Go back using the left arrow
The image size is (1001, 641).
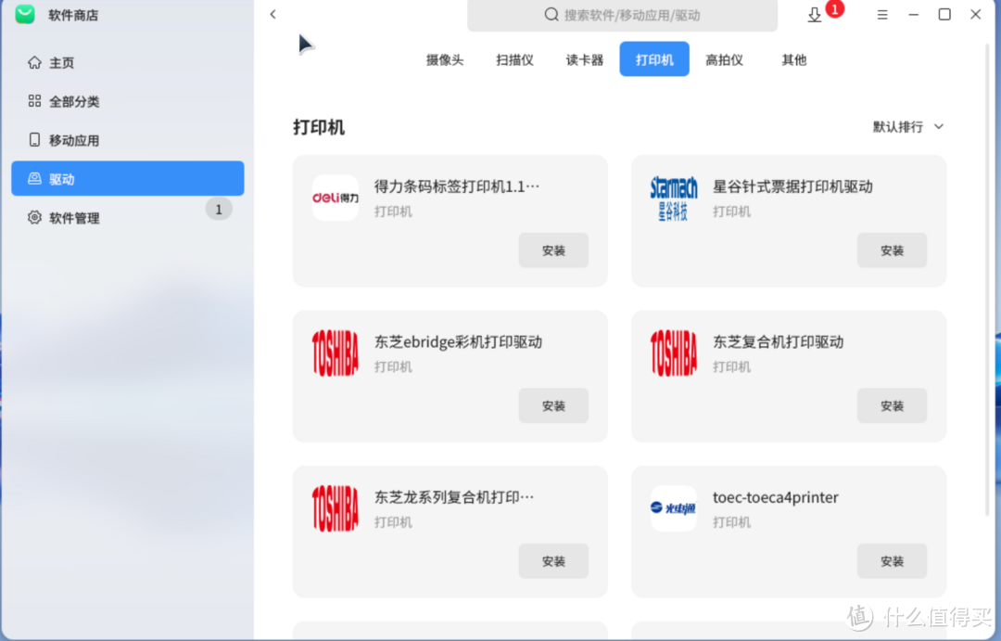273,14
